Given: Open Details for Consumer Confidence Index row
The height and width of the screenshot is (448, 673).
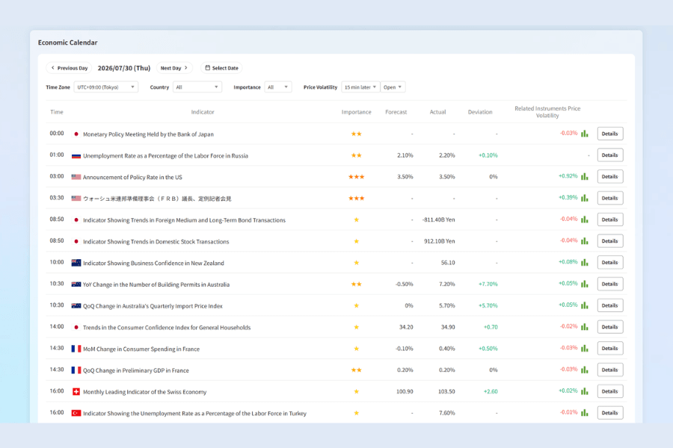Looking at the screenshot, I should (610, 327).
